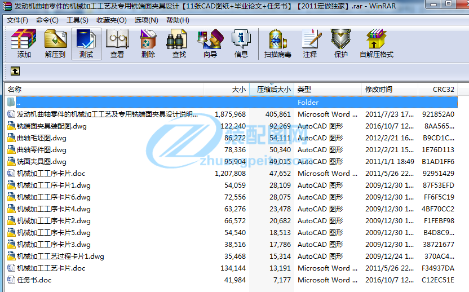Click DWG icon beside 曲轴零件图.dwg
The height and width of the screenshot is (292, 469).
click(x=11, y=149)
